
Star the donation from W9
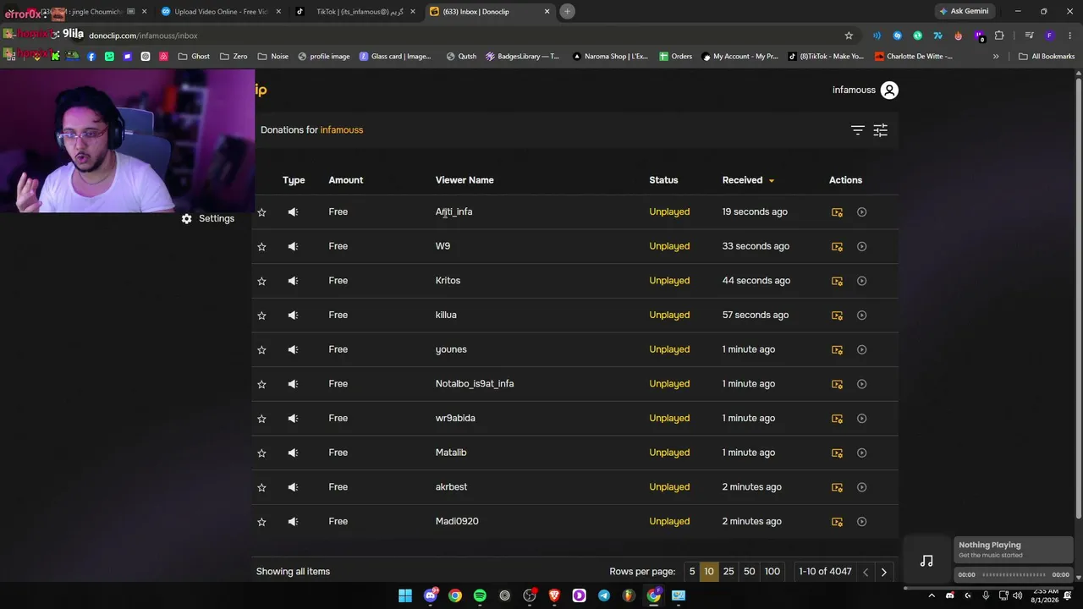[261, 246]
